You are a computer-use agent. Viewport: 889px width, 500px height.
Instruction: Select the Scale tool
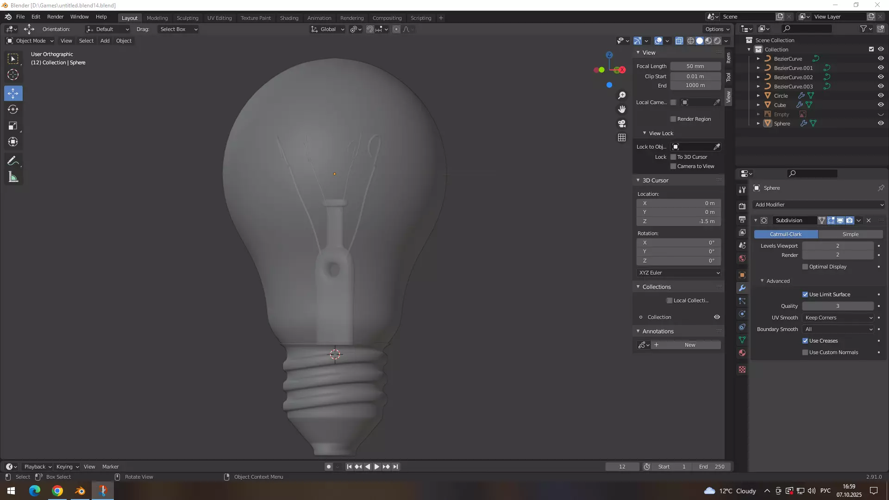pos(13,126)
